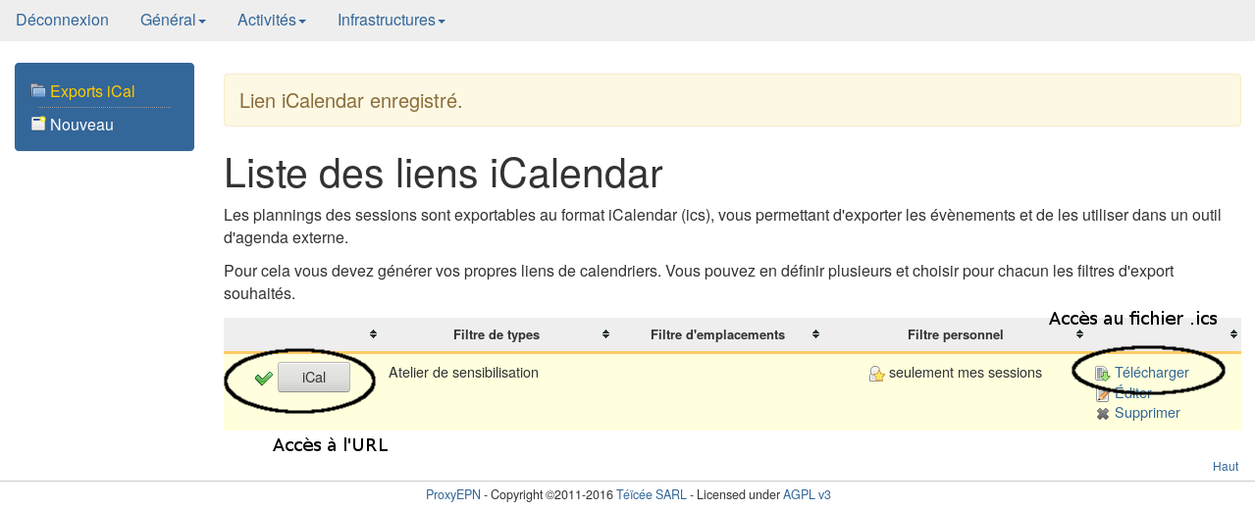This screenshot has height=510, width=1255.
Task: Open the Activités dropdown menu
Action: [272, 21]
